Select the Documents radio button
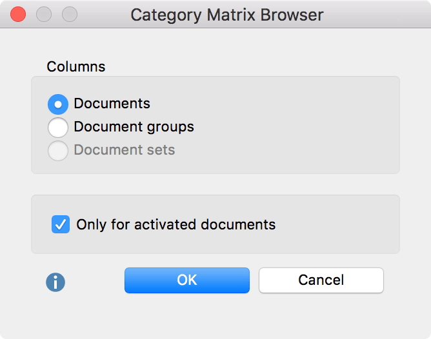Image resolution: width=431 pixels, height=339 pixels. tap(58, 104)
